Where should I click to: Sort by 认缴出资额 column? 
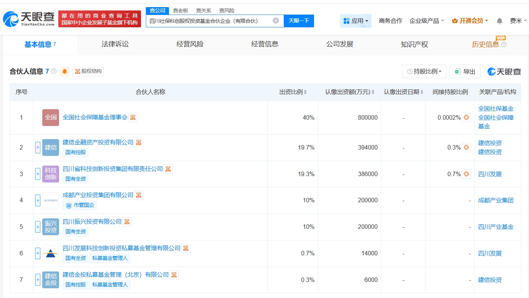click(349, 92)
